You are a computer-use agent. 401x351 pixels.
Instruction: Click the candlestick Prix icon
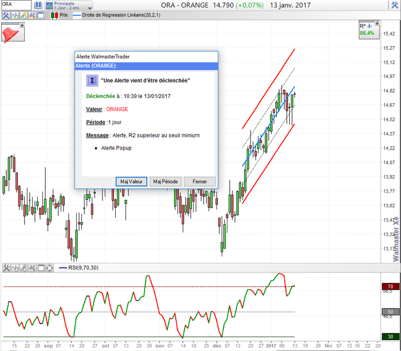tap(54, 15)
